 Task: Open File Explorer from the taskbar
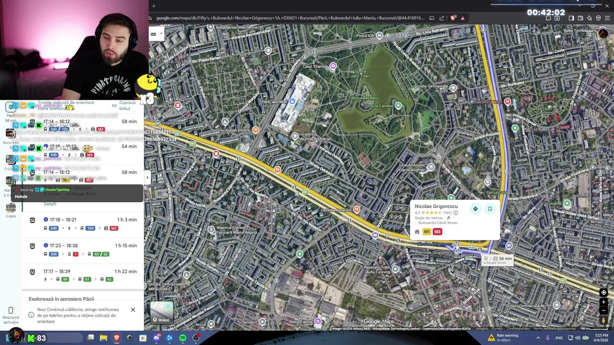point(103,338)
